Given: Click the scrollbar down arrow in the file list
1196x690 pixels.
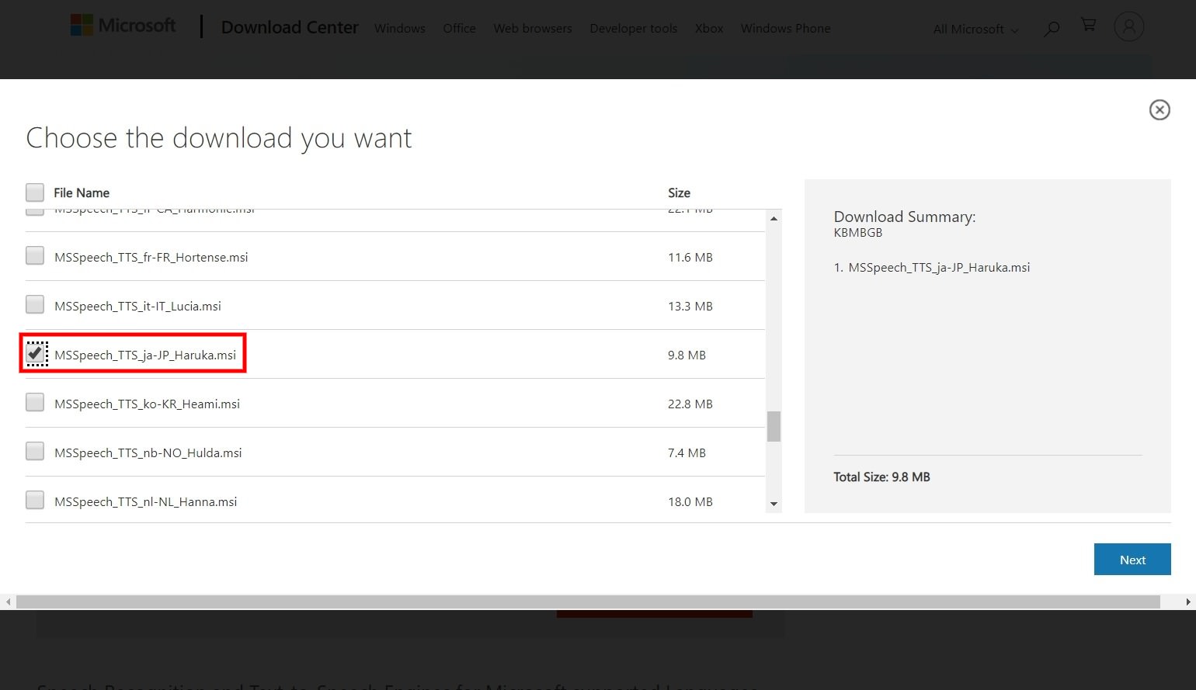Looking at the screenshot, I should point(774,504).
